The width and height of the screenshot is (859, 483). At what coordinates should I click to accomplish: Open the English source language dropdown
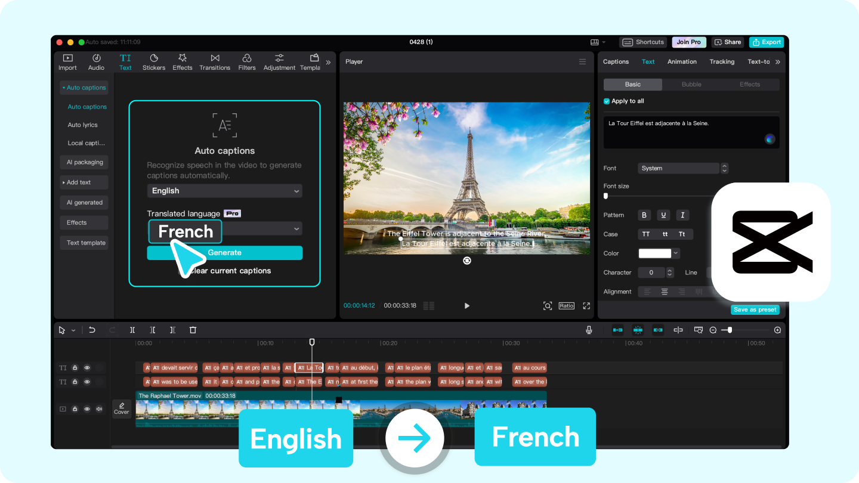224,191
